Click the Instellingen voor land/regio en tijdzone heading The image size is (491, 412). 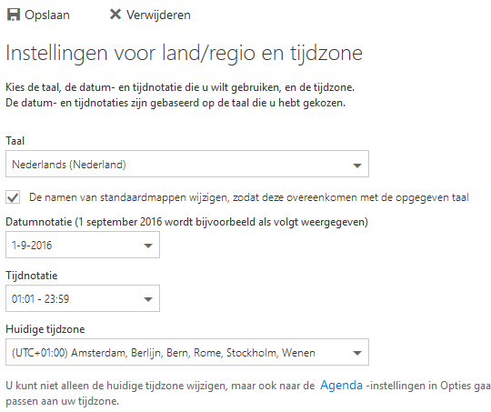pos(184,54)
